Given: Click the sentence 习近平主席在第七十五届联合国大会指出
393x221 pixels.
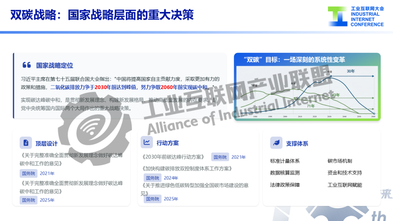Looking at the screenshot, I should pos(67,79).
